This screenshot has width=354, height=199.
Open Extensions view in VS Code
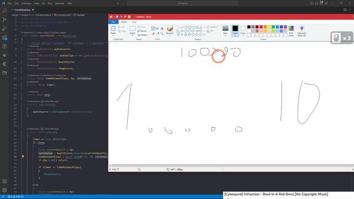pyautogui.click(x=4, y=38)
